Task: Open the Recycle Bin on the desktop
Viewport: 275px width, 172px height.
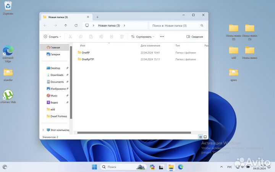Action: pyautogui.click(x=8, y=6)
